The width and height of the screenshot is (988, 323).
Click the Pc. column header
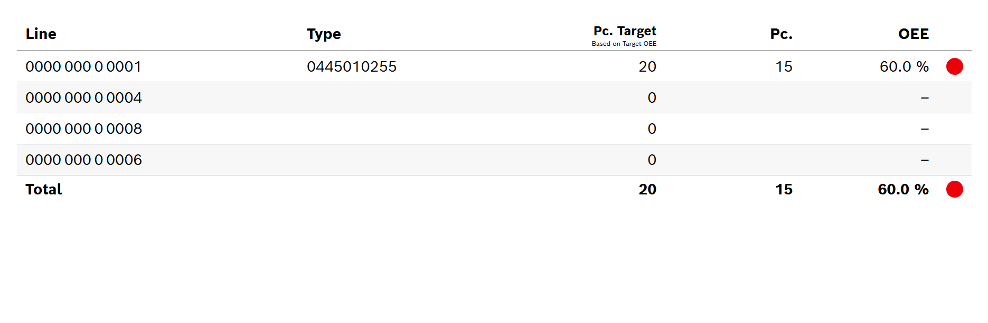[781, 34]
